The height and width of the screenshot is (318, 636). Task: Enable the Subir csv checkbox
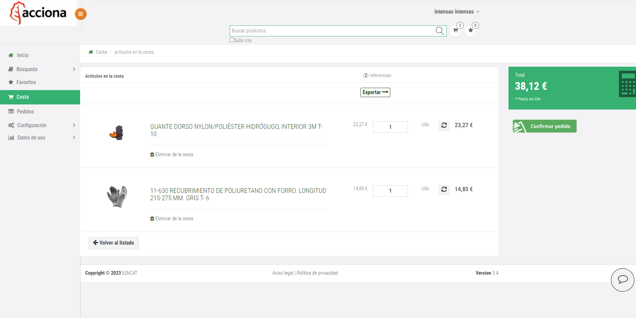232,40
